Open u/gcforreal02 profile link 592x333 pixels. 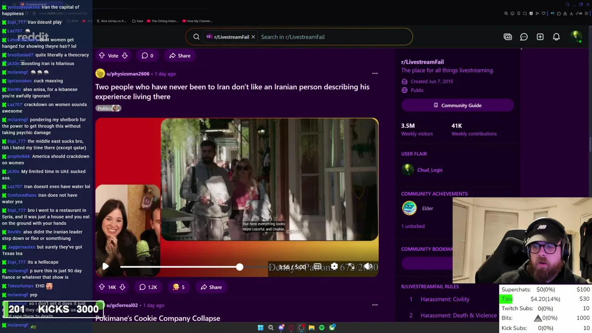click(122, 305)
